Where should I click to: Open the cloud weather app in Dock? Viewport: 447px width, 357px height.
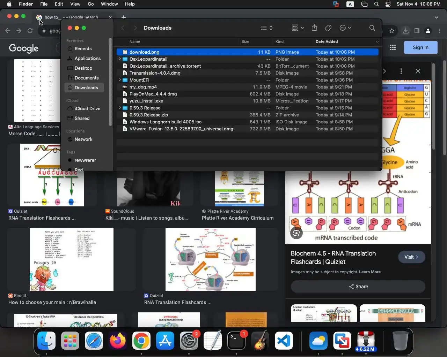pos(318,341)
